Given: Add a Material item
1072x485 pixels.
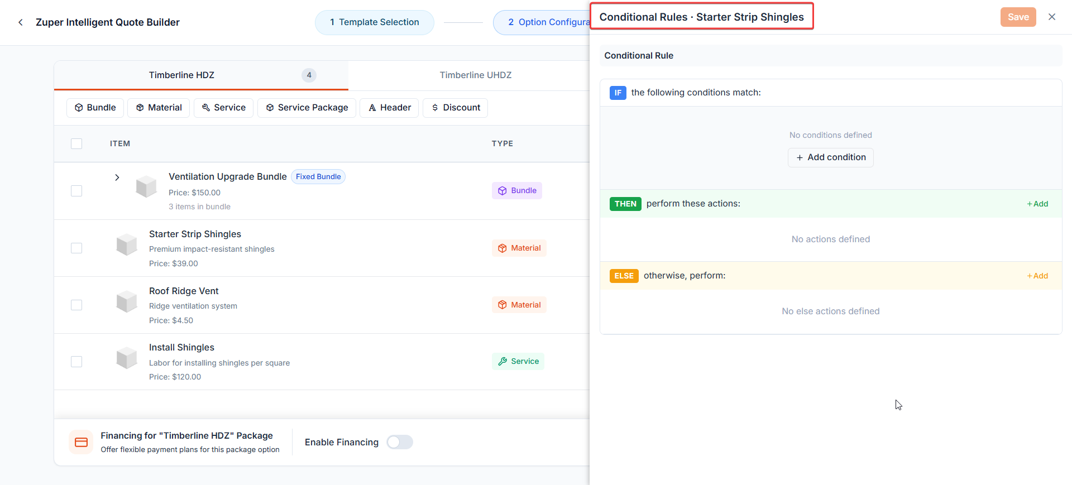Looking at the screenshot, I should pyautogui.click(x=159, y=108).
